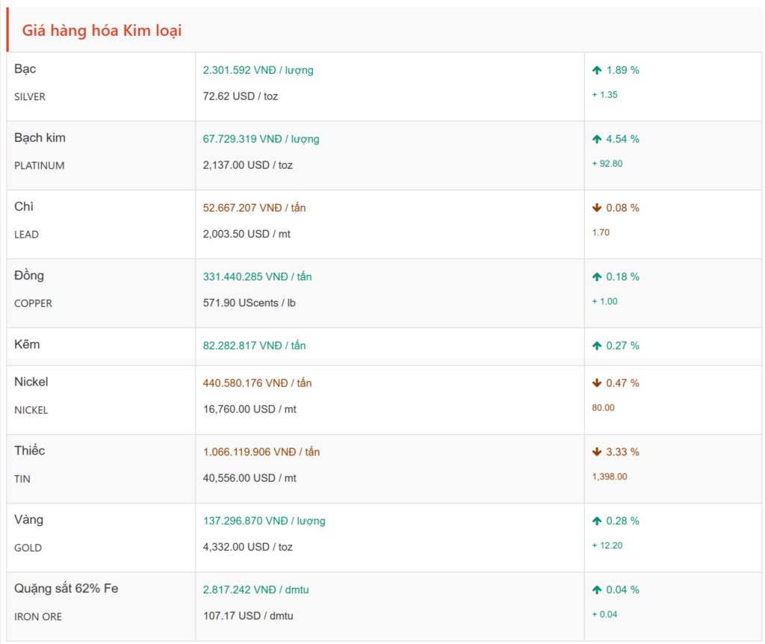
Task: Click the Chì price 52.667.207 VNĐ
Action: [x=254, y=208]
